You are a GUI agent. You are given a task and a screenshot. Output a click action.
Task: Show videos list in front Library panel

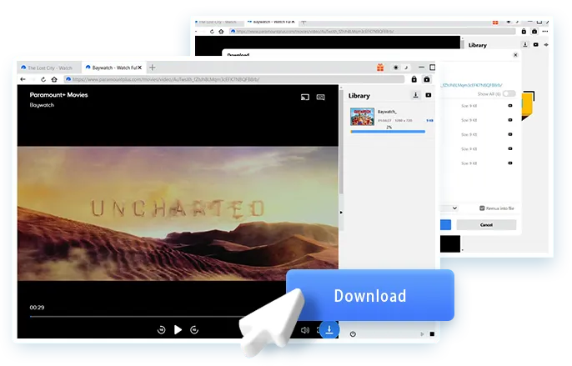tap(429, 95)
